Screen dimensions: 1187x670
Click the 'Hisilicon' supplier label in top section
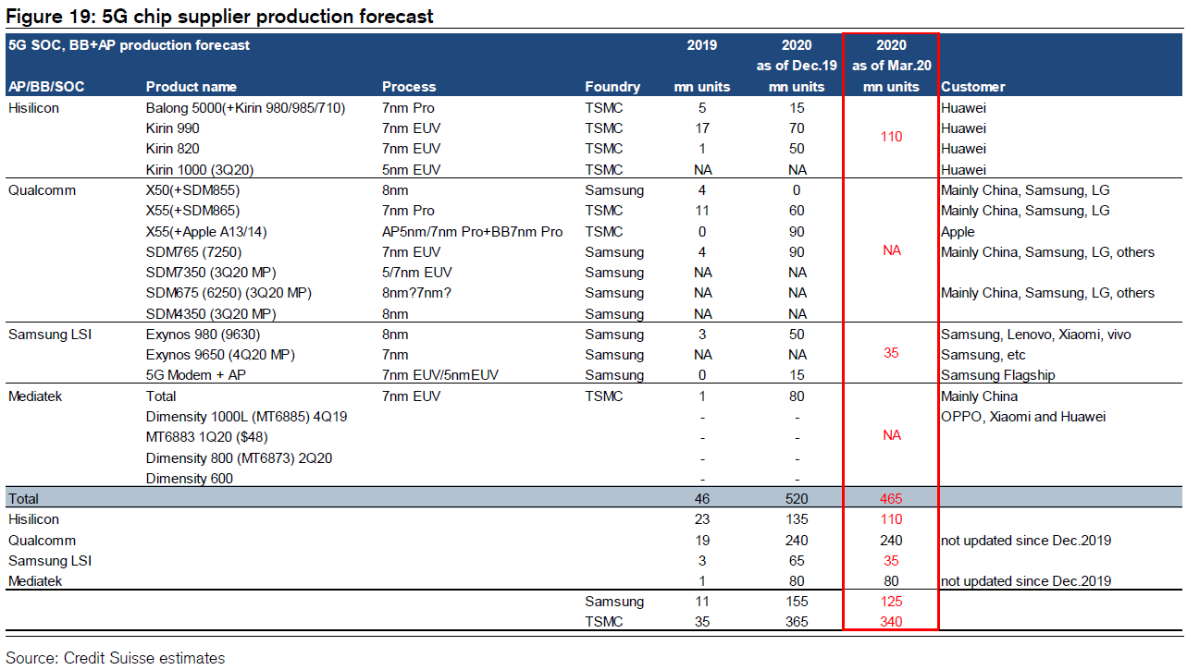pos(34,108)
